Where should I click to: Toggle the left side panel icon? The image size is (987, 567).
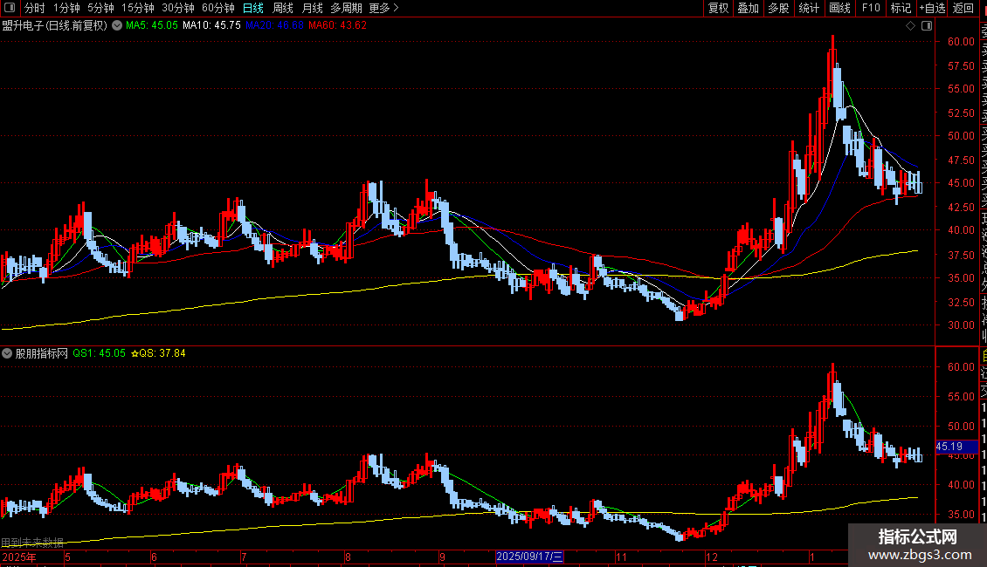[10, 8]
